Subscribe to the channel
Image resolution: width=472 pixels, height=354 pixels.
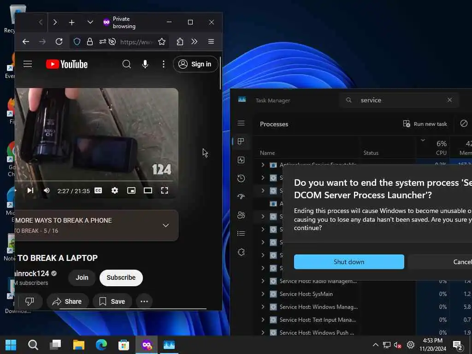pos(121,277)
